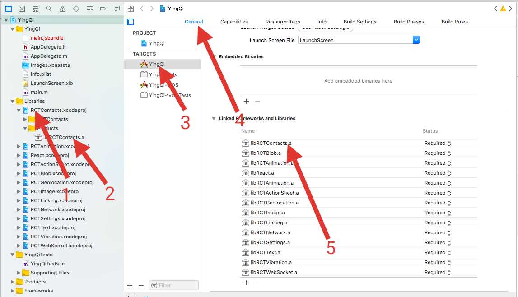Change libRCTBlob.a Required status stepper
The height and width of the screenshot is (297, 518).
click(449, 153)
